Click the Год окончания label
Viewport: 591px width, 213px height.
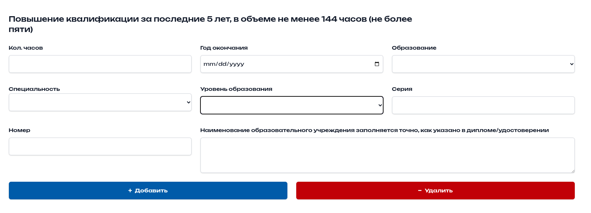[224, 48]
